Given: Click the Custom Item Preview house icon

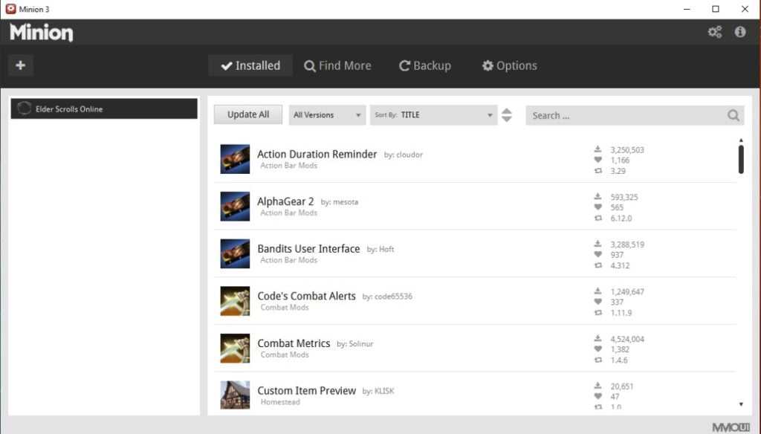Looking at the screenshot, I should click(235, 395).
